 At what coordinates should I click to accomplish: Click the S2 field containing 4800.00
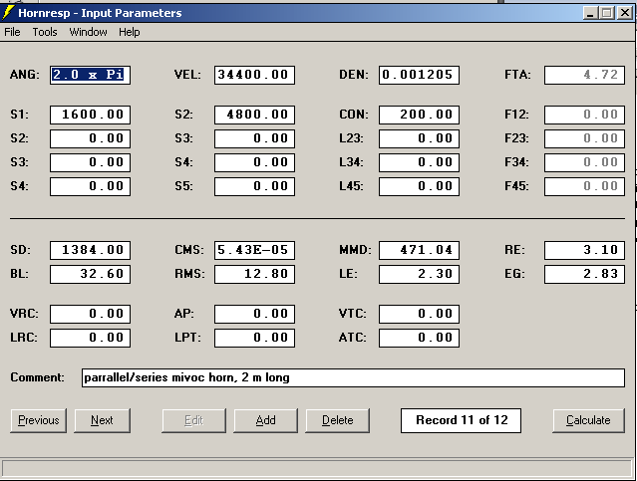click(x=255, y=115)
